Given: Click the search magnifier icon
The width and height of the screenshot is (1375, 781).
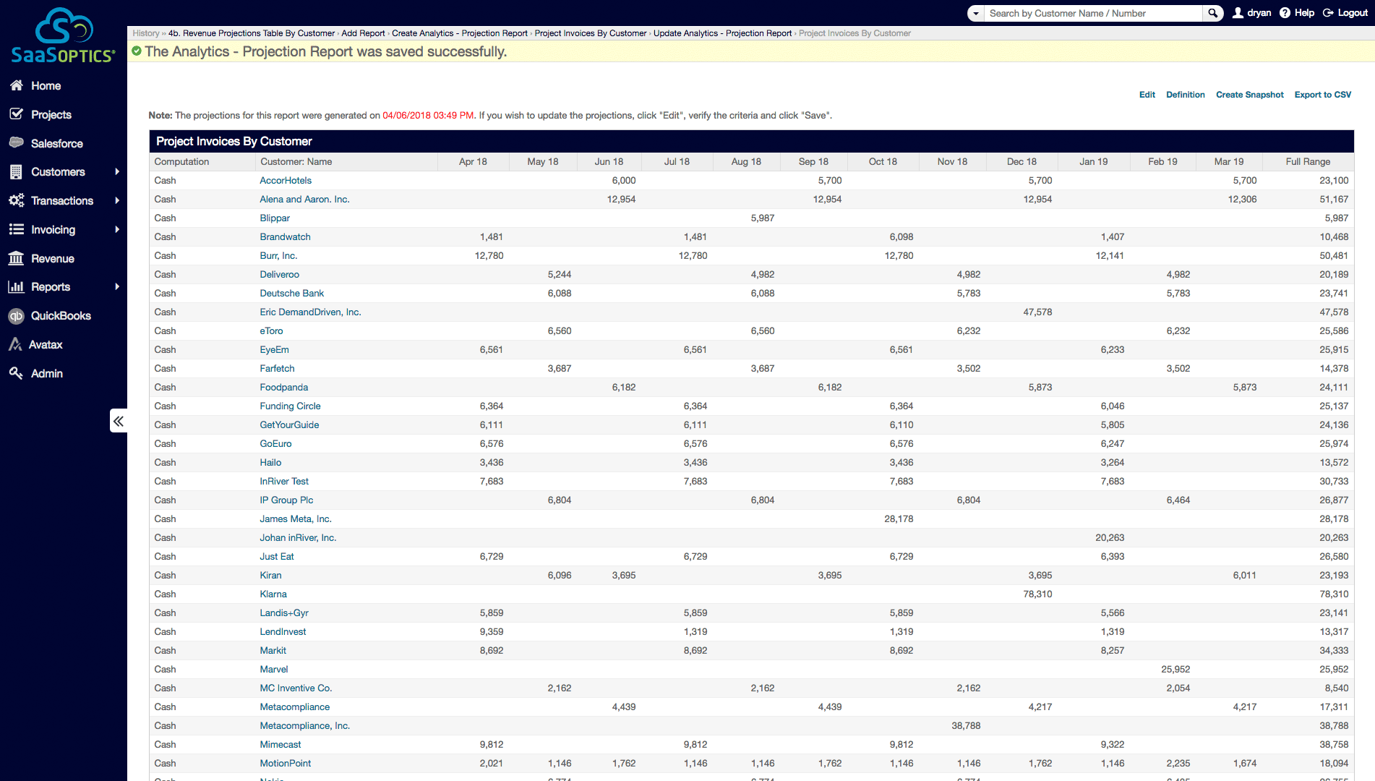Looking at the screenshot, I should (x=1213, y=13).
